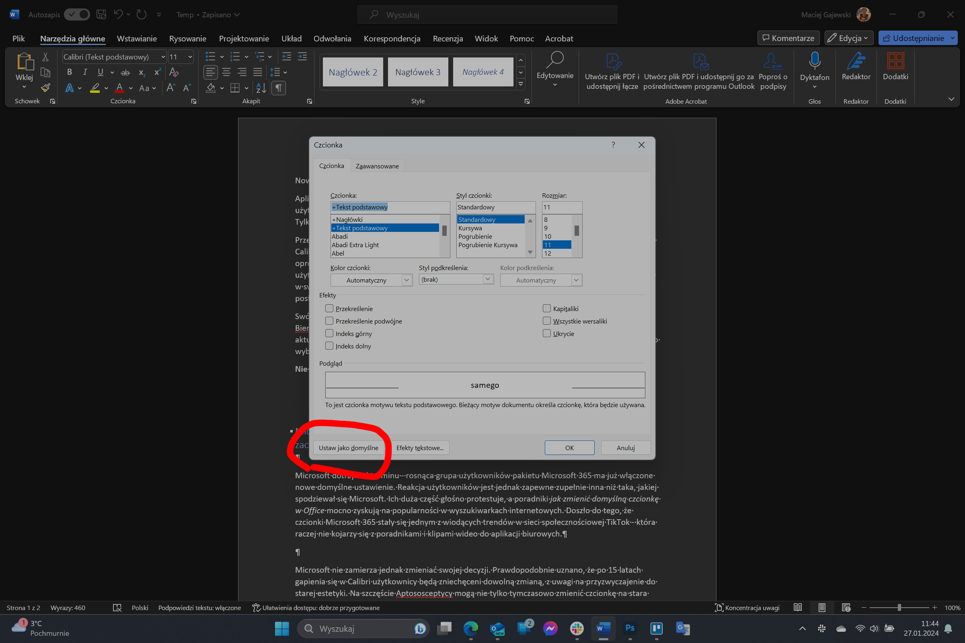Decrease font size with the shrink icon
This screenshot has width=965, height=643.
(x=187, y=88)
